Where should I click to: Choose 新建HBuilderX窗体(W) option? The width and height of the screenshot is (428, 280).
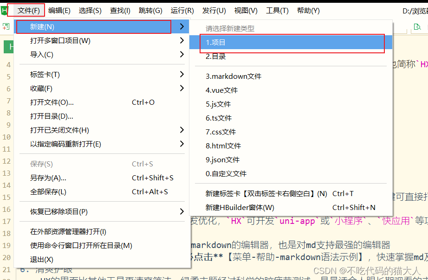pos(241,207)
